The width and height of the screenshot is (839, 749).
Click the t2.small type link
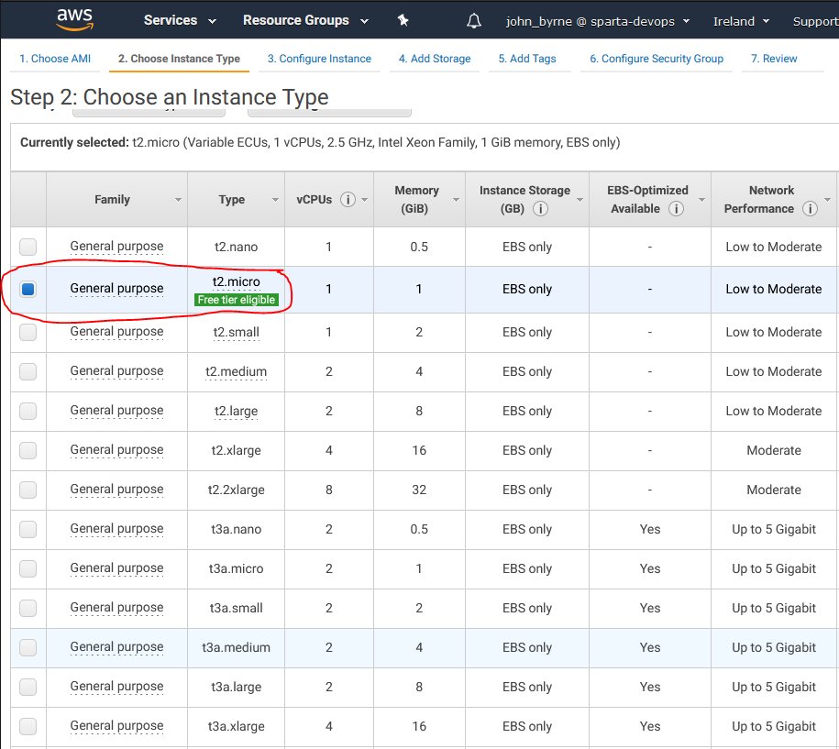click(x=236, y=332)
